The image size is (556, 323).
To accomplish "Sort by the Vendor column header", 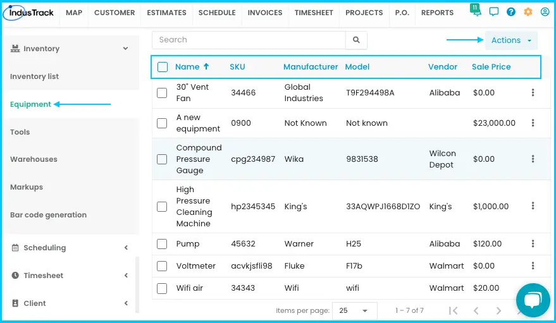I will pos(443,66).
